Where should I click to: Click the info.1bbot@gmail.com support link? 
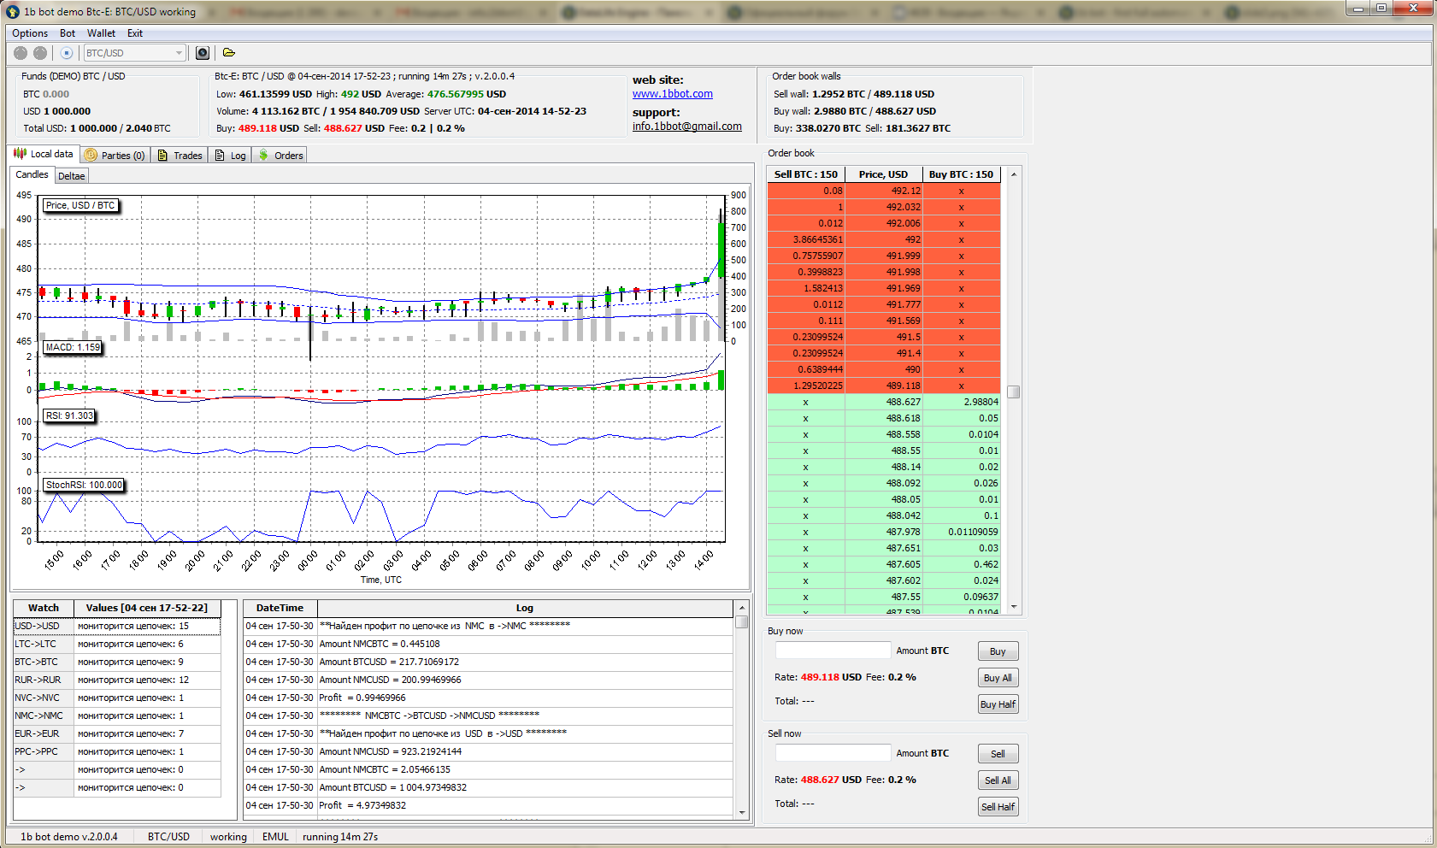click(x=687, y=127)
